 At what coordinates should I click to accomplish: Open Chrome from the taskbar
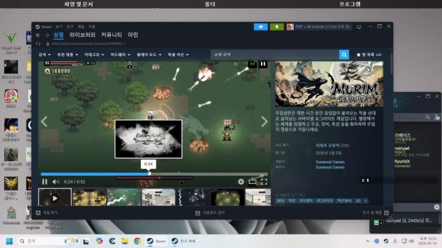pyautogui.click(x=137, y=241)
